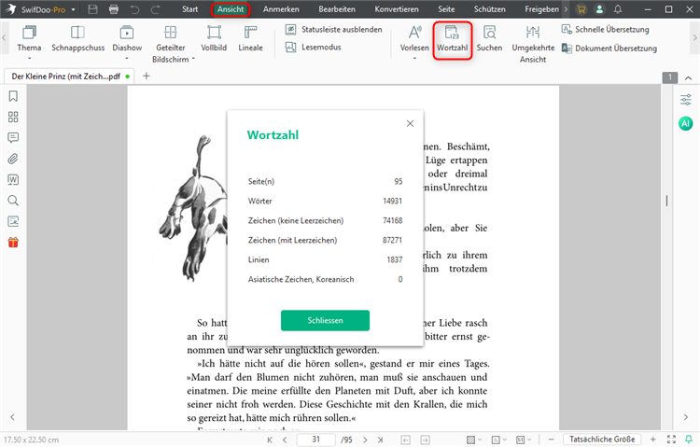Show more ribbon tabs chevron
Viewport: 700px width, 447px height.
tap(567, 9)
